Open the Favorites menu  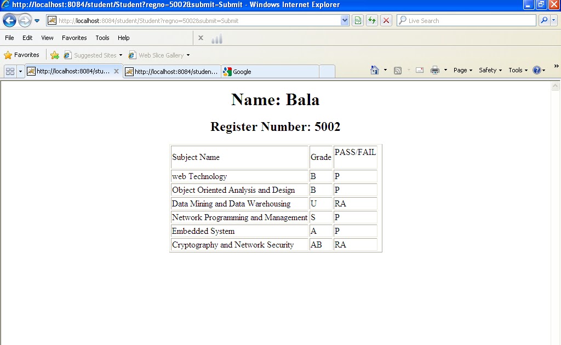coord(74,38)
